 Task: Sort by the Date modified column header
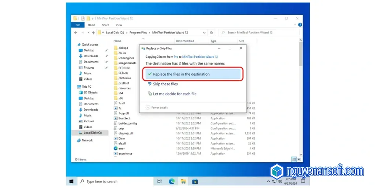point(185,41)
